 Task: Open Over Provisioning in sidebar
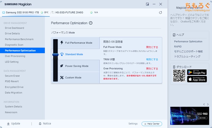click(15, 56)
